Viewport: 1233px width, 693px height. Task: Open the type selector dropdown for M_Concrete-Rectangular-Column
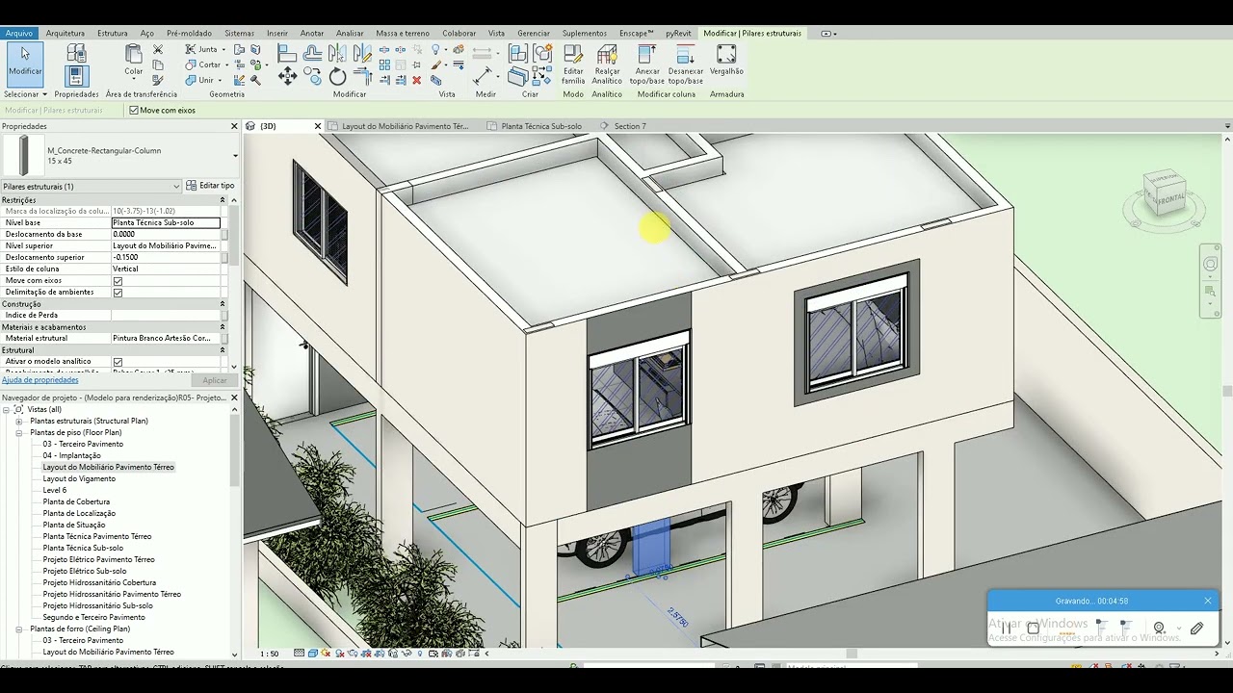pos(235,156)
